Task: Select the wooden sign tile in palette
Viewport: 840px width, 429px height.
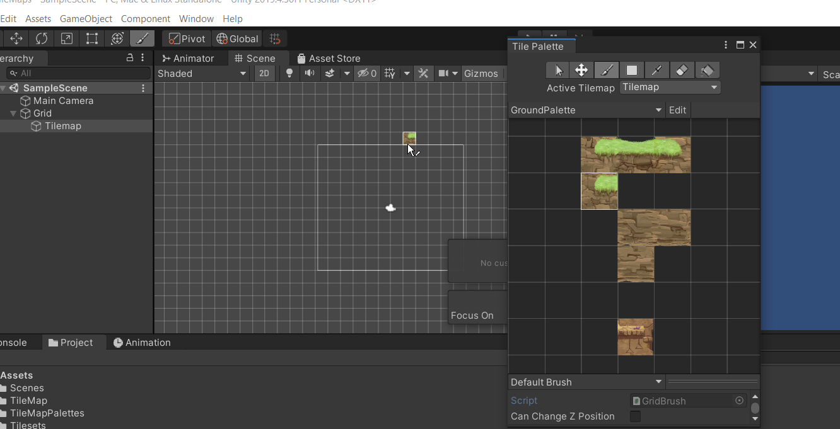Action: pos(636,337)
